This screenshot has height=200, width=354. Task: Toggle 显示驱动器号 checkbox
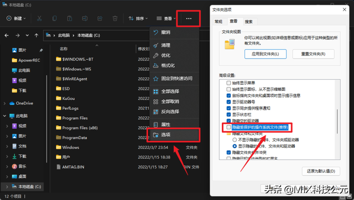tap(228, 102)
